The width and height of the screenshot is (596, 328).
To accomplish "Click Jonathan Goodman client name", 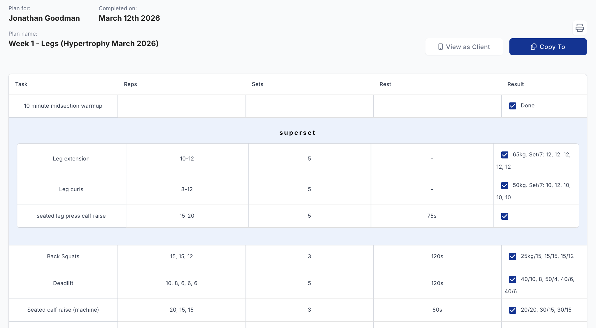I will pyautogui.click(x=44, y=18).
